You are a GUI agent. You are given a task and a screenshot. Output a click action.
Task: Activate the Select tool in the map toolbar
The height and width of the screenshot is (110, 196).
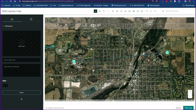(95, 11)
